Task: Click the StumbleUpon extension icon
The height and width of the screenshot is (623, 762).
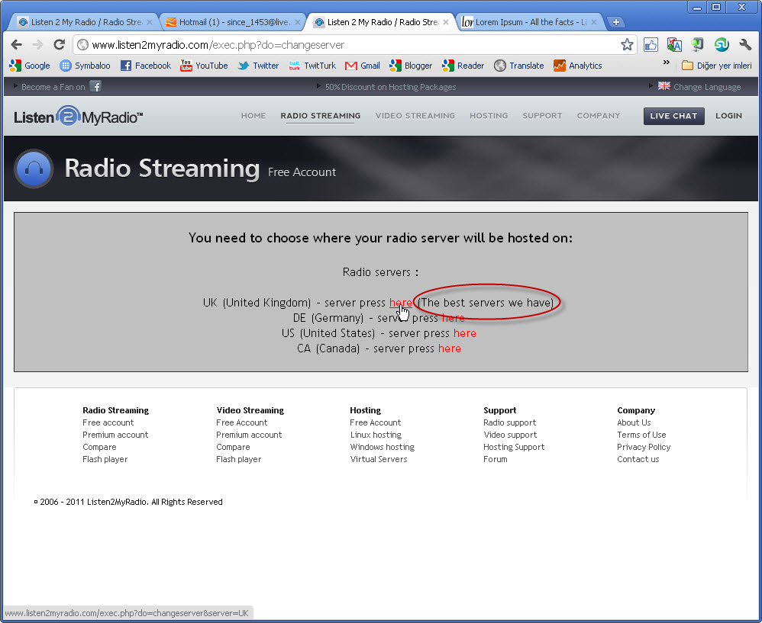Action: (x=722, y=45)
